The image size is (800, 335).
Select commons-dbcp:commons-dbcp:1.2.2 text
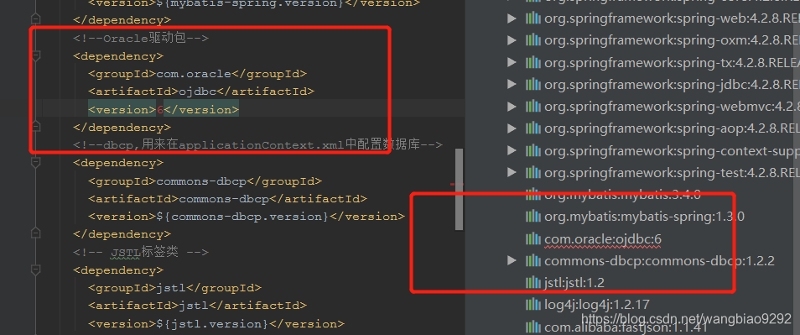pyautogui.click(x=659, y=260)
